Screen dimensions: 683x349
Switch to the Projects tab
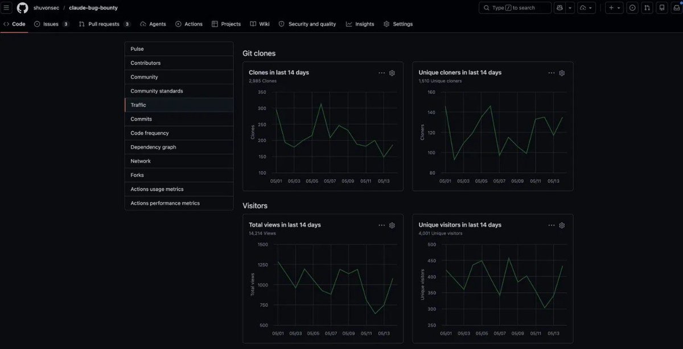point(226,24)
